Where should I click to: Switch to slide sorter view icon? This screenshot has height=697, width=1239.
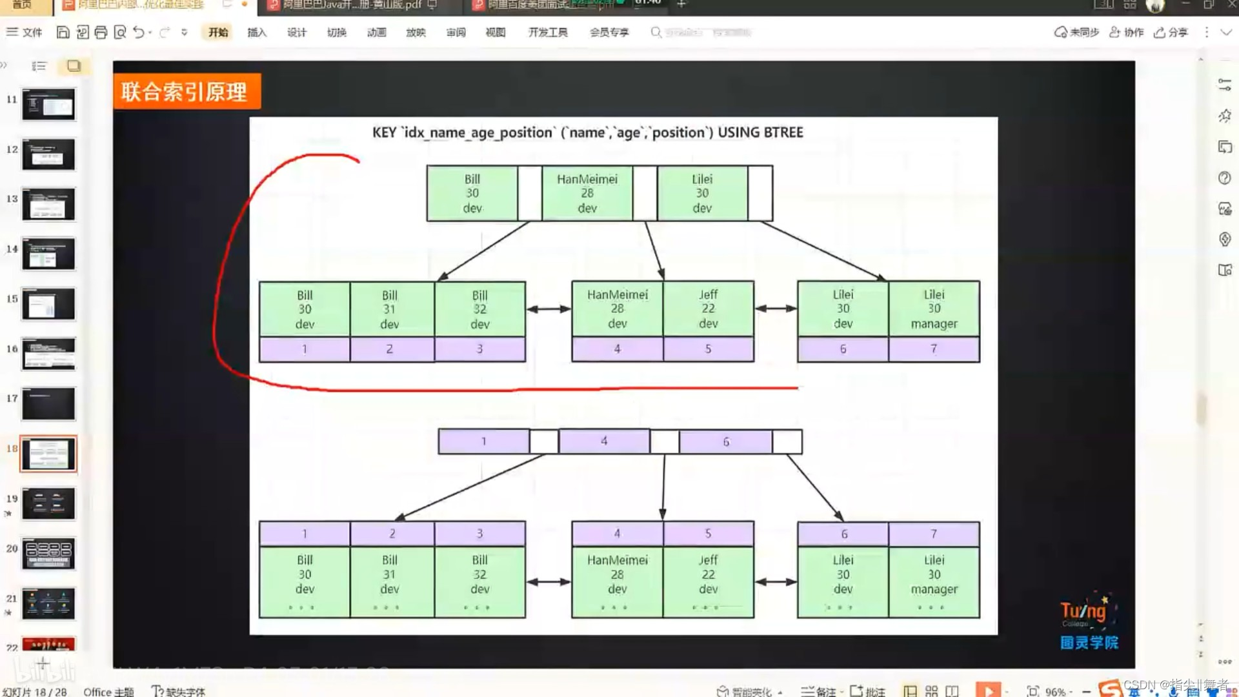[931, 691]
